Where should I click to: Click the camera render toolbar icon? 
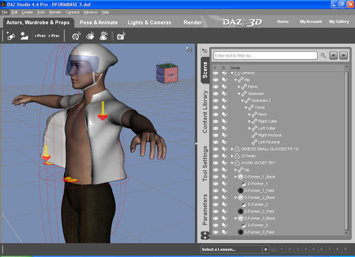(121, 36)
